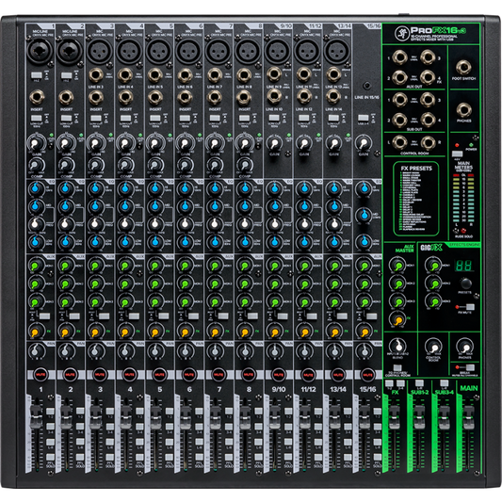
Task: Click the channel 1 INSERT jack
Action: [37, 97]
